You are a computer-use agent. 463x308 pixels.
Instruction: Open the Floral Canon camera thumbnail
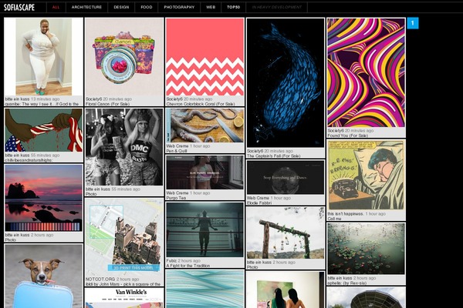coord(124,57)
